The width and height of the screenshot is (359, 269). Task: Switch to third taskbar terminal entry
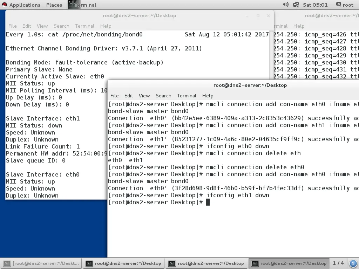tap(206, 263)
